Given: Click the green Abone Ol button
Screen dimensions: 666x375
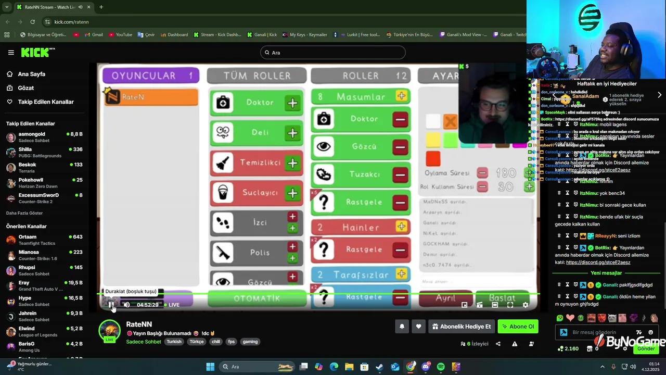Looking at the screenshot, I should [518, 327].
